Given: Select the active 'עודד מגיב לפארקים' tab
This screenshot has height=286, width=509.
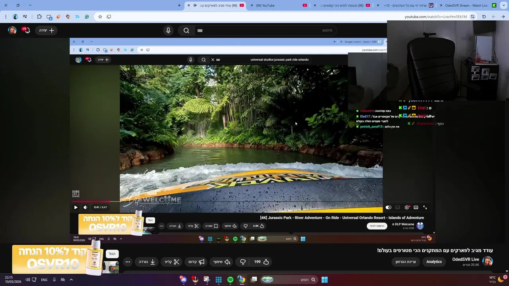Looking at the screenshot, I should point(216,6).
